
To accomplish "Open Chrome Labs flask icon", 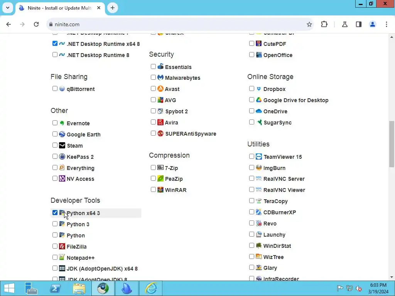I will click(x=345, y=24).
